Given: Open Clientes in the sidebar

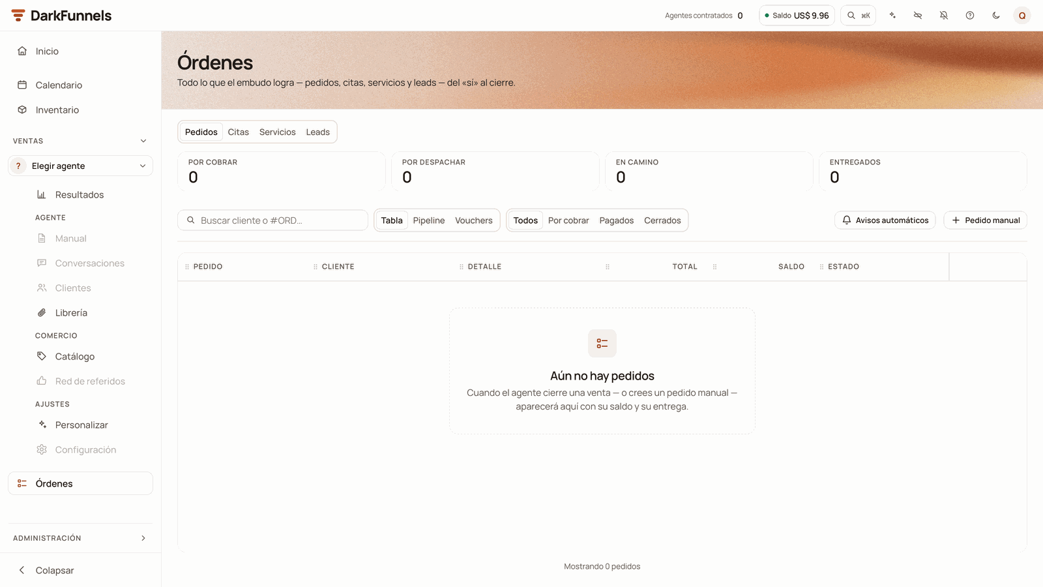Looking at the screenshot, I should [91, 288].
